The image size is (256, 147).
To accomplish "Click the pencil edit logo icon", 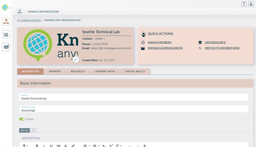I will [75, 60].
